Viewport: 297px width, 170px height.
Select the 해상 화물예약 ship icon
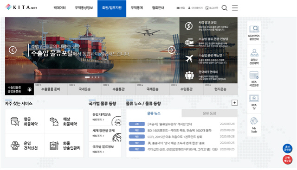pos(54,121)
